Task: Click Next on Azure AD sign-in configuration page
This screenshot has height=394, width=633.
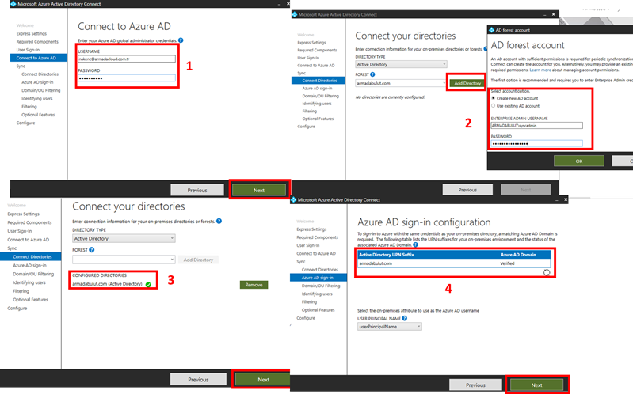Action: [x=536, y=385]
